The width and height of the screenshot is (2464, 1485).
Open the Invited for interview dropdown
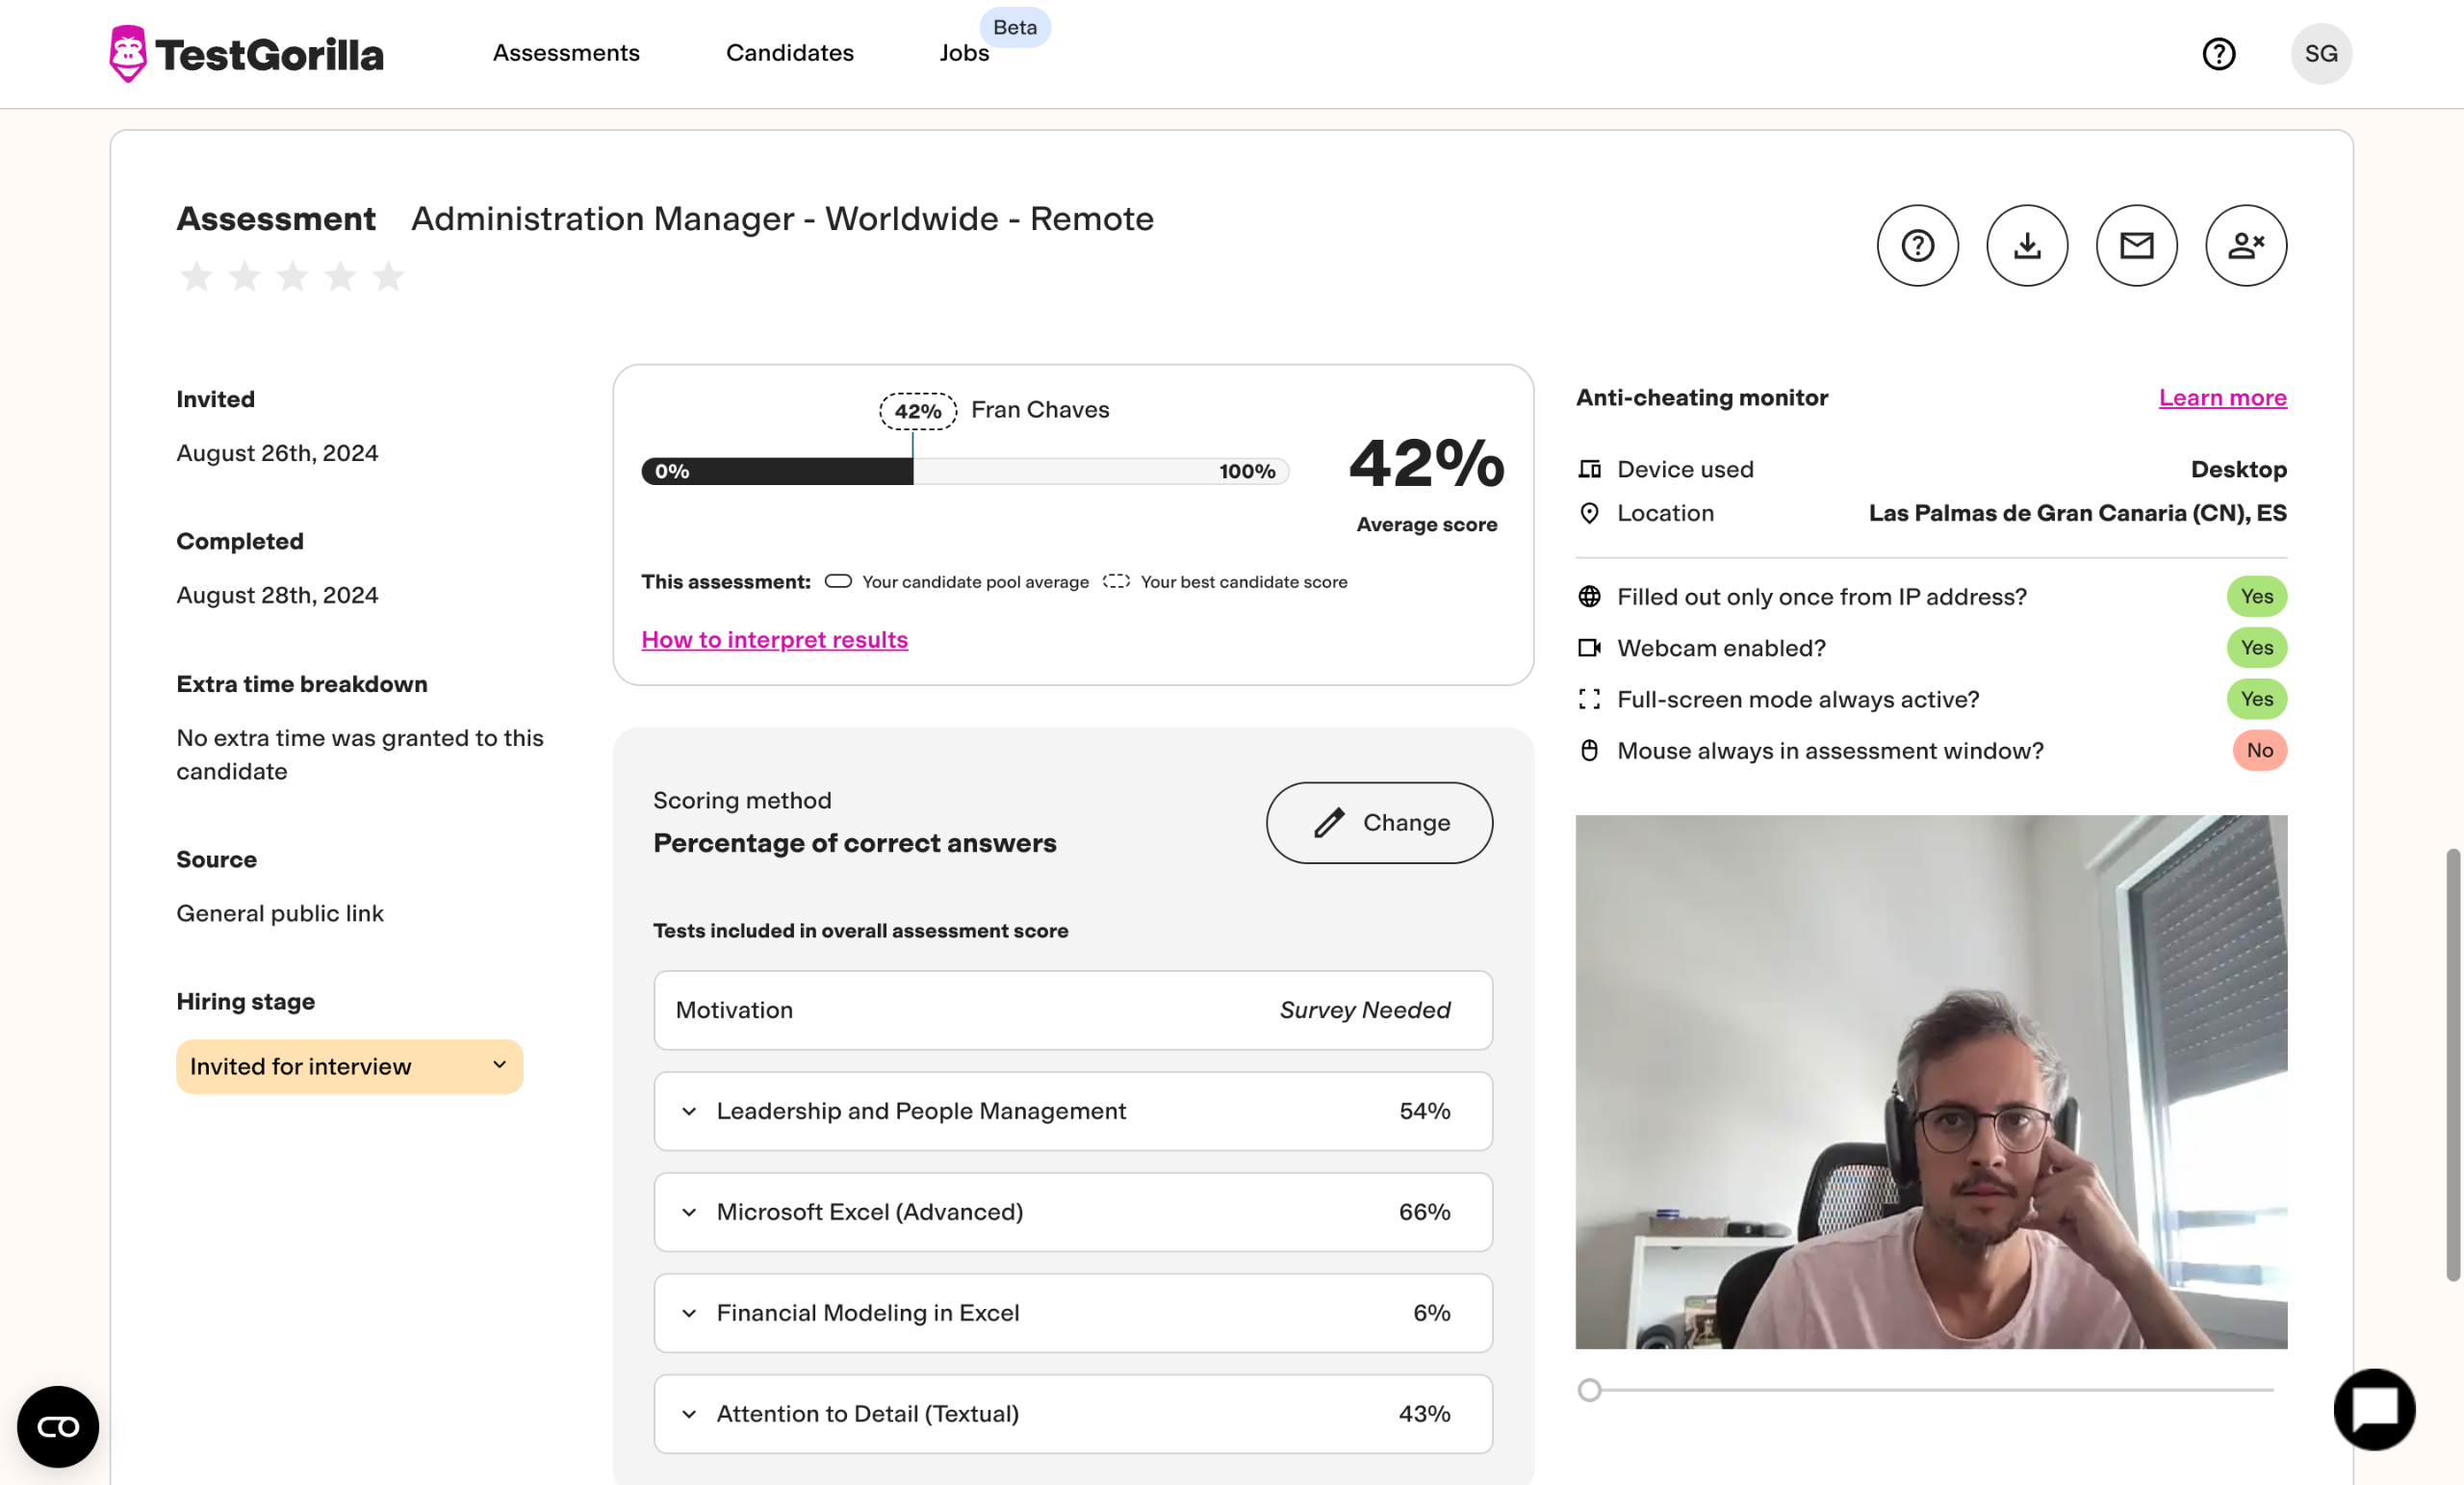349,1066
